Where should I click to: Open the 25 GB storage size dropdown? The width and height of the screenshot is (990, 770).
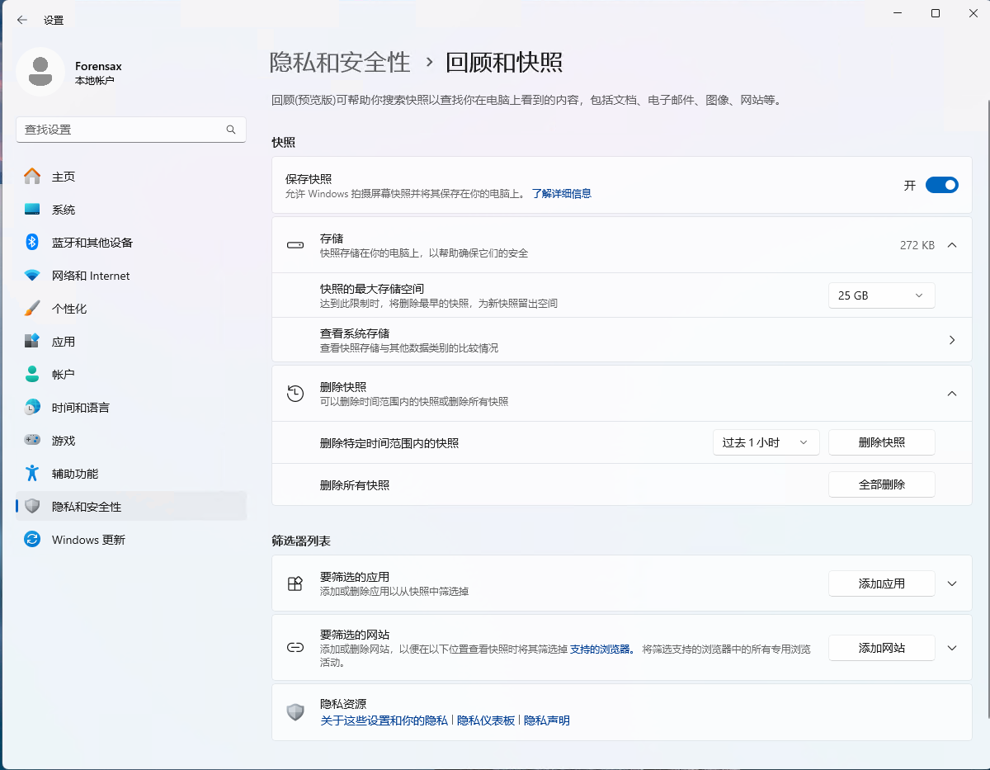(x=881, y=295)
